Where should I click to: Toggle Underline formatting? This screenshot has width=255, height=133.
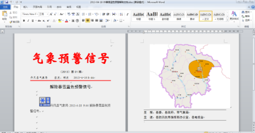click(33, 21)
